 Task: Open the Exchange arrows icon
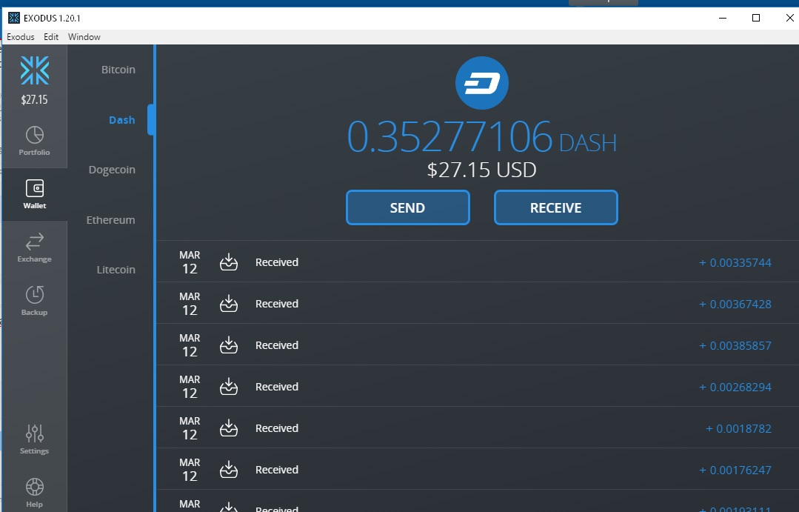click(x=35, y=242)
